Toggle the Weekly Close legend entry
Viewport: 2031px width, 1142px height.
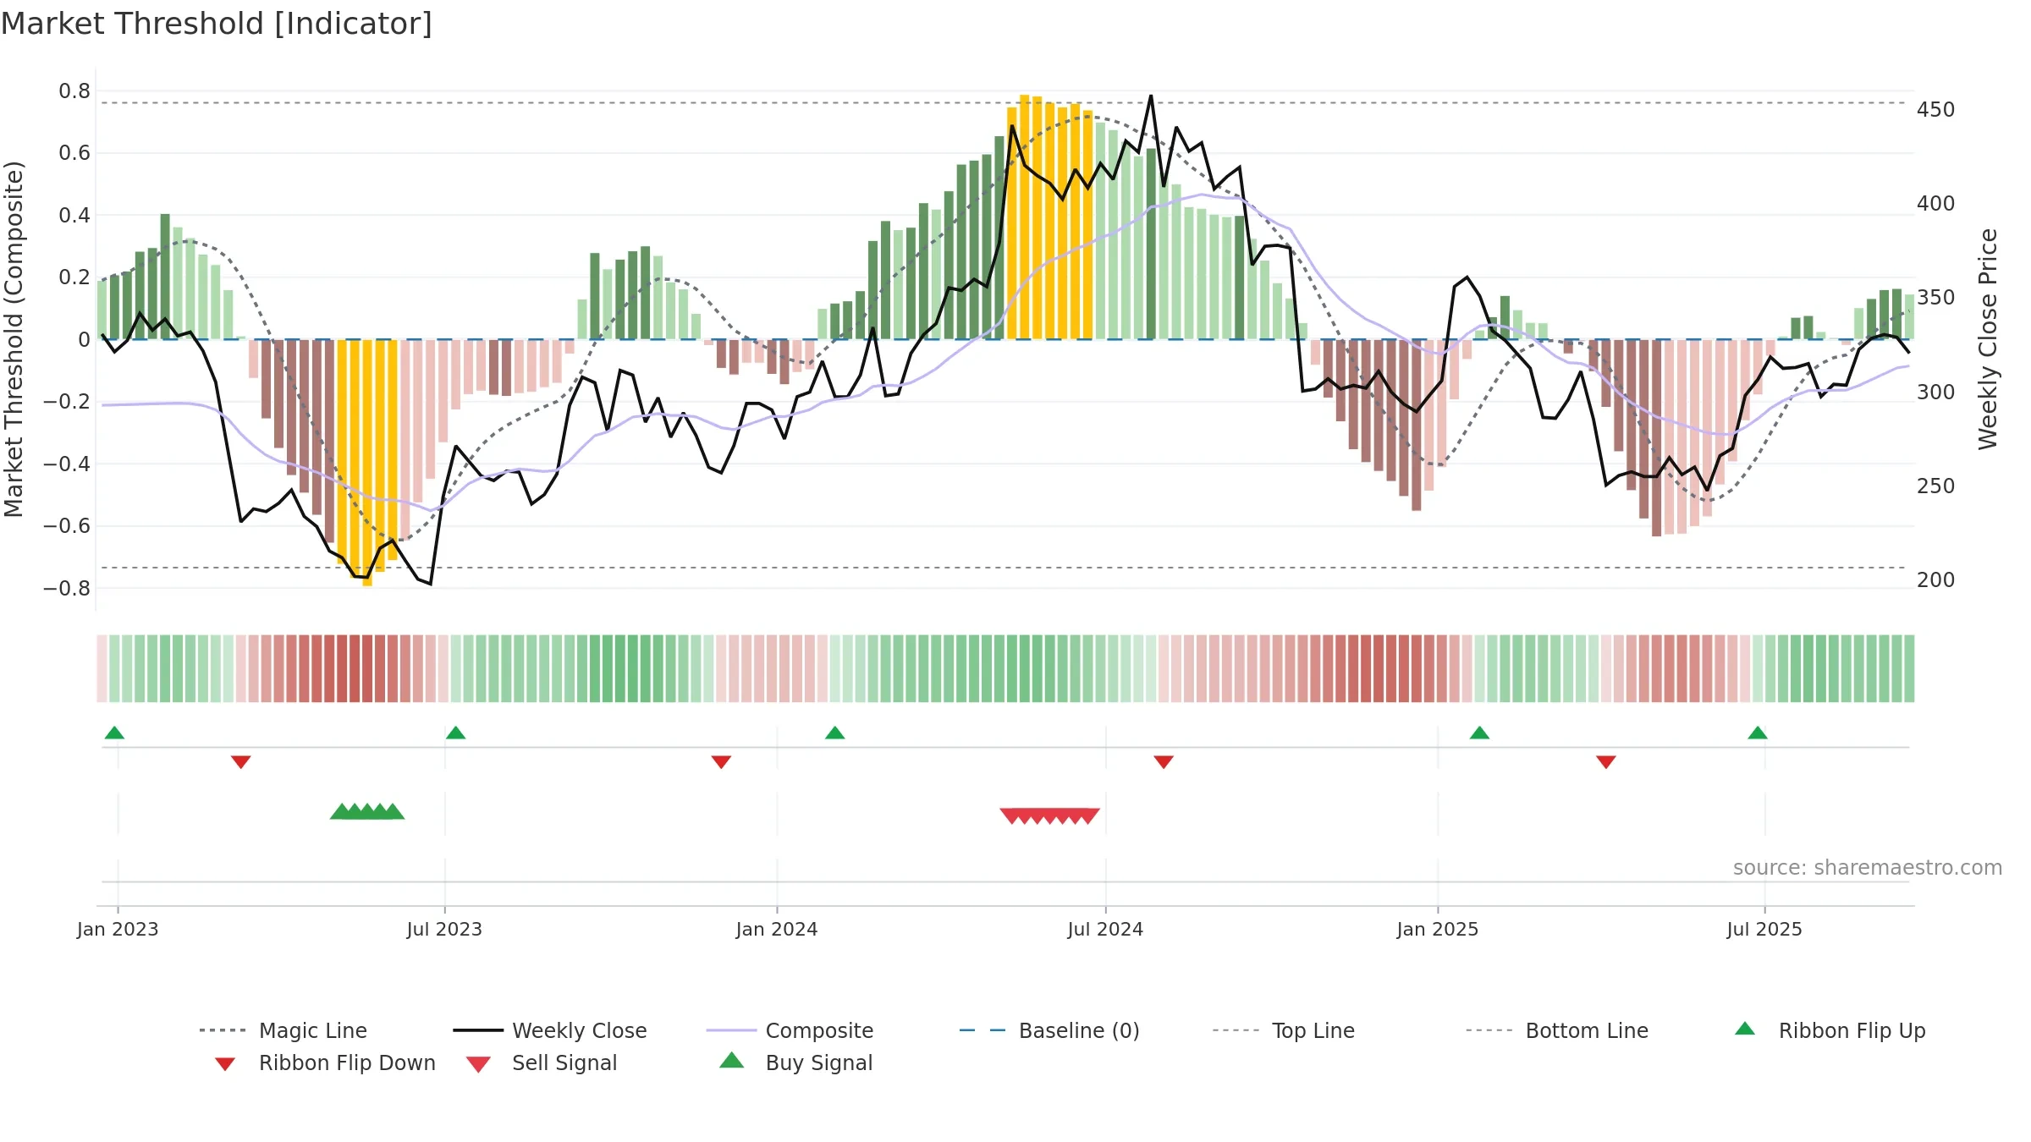pos(550,1030)
